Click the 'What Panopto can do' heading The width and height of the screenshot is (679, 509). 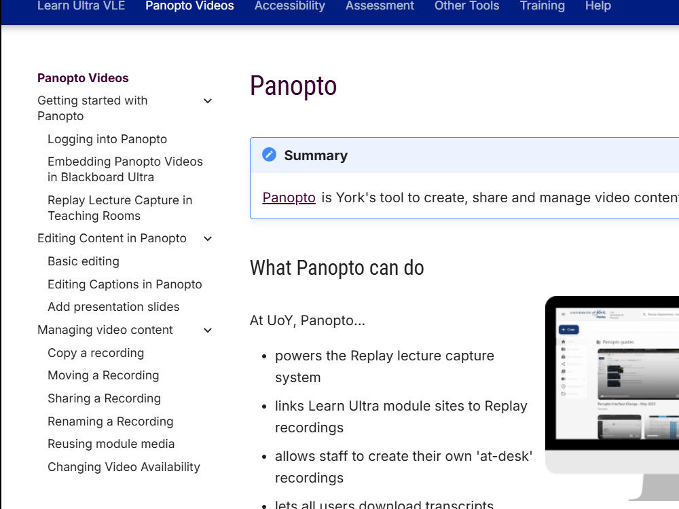tap(337, 268)
